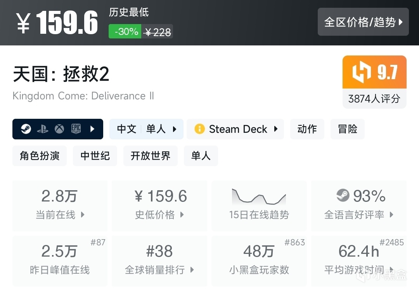Expand the platforms list arrow

point(92,129)
